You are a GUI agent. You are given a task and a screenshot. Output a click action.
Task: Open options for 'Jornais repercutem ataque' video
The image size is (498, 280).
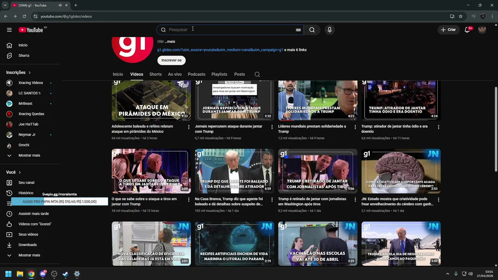click(272, 127)
